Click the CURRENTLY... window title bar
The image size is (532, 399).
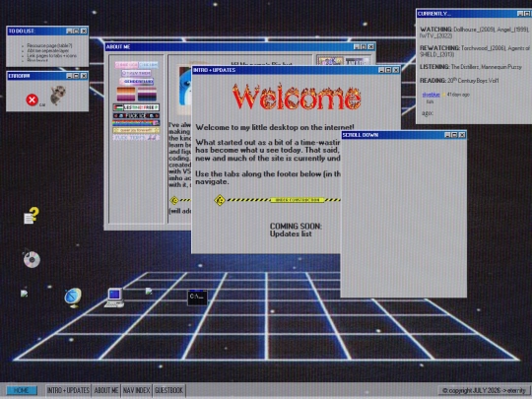coord(474,14)
